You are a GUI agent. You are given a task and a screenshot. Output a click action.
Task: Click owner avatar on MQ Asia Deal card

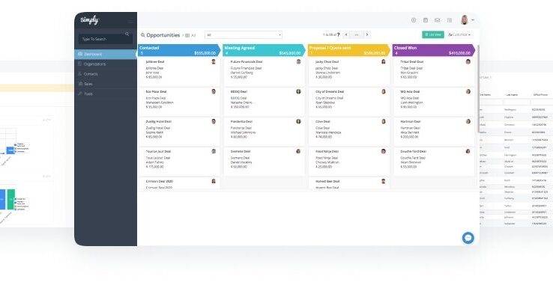tap(468, 91)
